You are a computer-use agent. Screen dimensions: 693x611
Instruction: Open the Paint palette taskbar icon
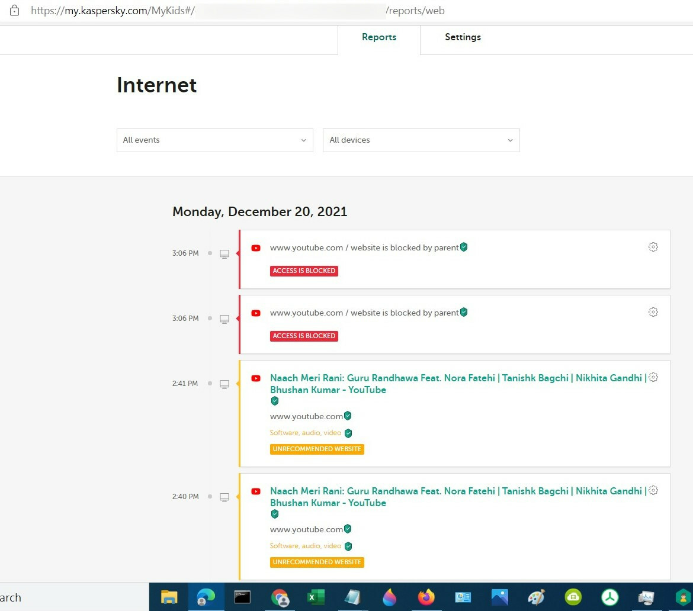coord(537,597)
